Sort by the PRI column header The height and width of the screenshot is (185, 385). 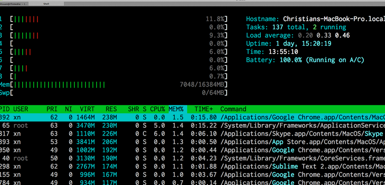[52, 109]
